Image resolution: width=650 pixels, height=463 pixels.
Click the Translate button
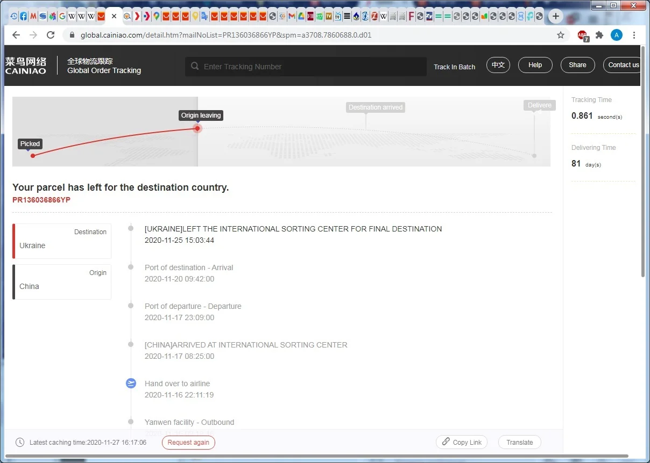(519, 442)
